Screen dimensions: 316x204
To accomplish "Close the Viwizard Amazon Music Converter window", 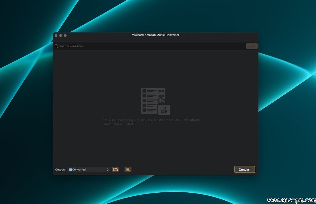I will tap(56, 36).
